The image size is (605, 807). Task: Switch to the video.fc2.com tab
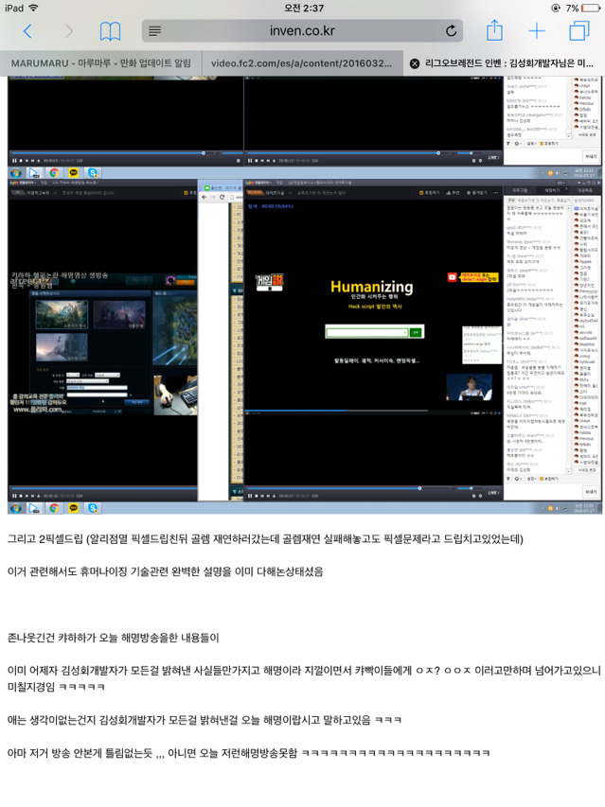click(302, 63)
